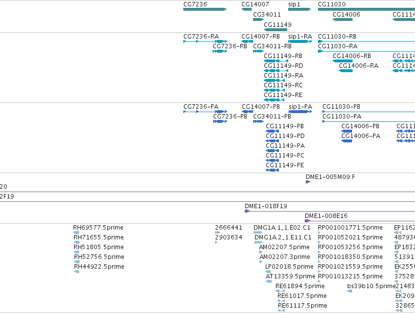Click EST RE61894.5prime
The image size is (415, 313).
pyautogui.click(x=280, y=291)
